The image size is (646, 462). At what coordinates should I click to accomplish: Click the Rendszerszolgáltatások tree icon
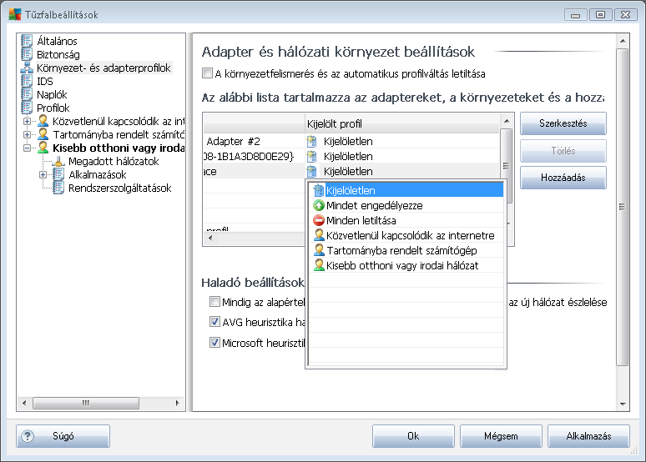58,188
